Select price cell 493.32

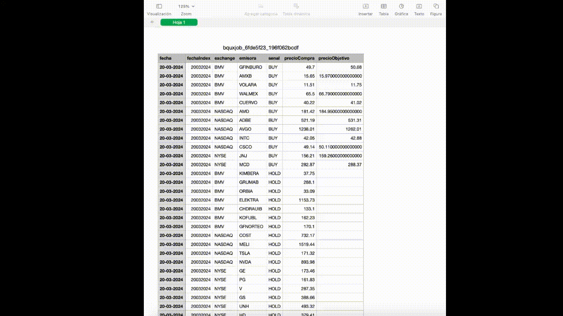click(x=300, y=306)
